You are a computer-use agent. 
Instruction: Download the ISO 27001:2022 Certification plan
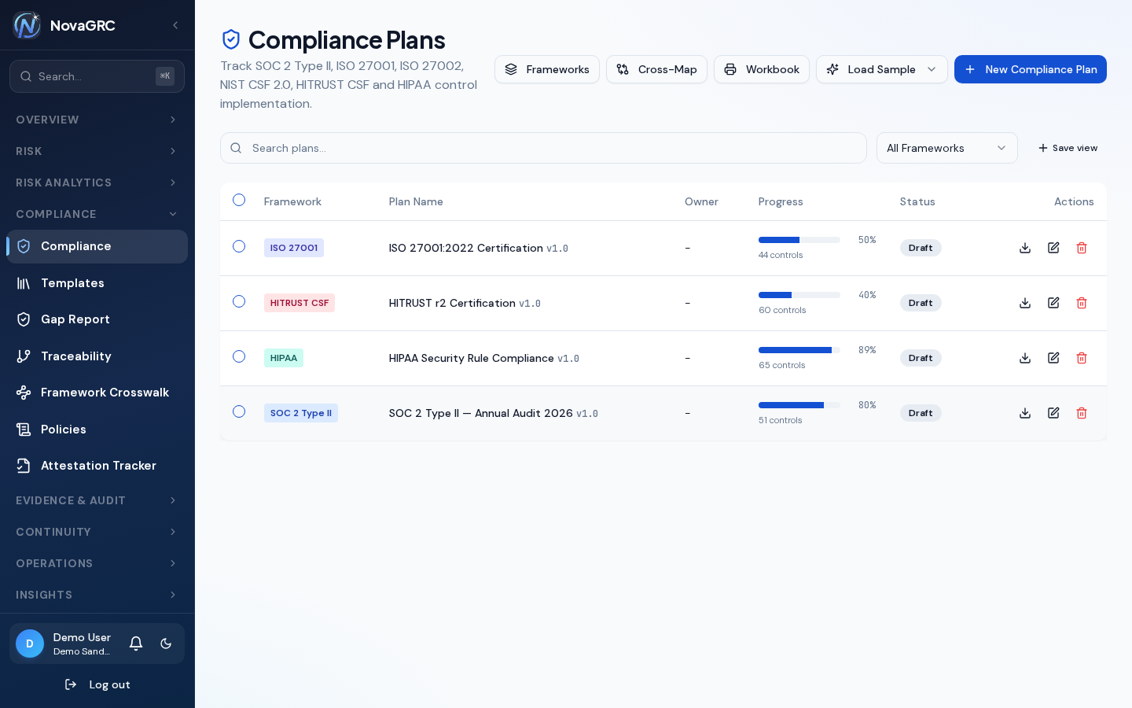(1025, 248)
